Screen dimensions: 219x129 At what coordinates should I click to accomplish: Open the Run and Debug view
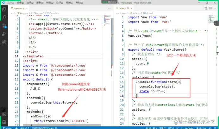pyautogui.click(x=4, y=34)
